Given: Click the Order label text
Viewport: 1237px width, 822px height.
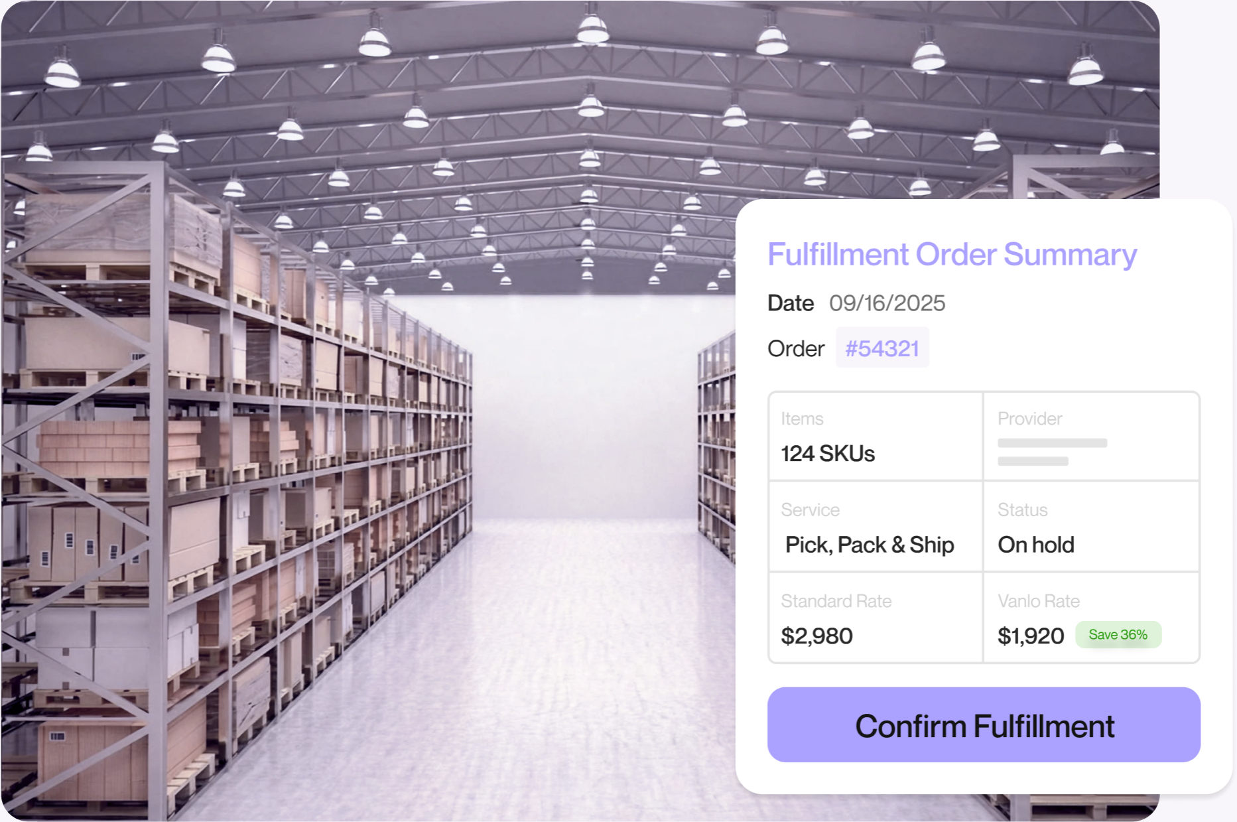Looking at the screenshot, I should click(x=796, y=348).
